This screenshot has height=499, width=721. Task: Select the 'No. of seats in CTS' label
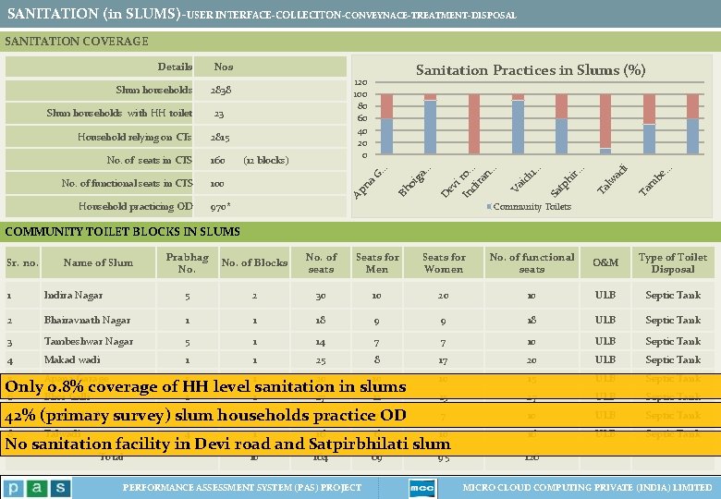[150, 160]
